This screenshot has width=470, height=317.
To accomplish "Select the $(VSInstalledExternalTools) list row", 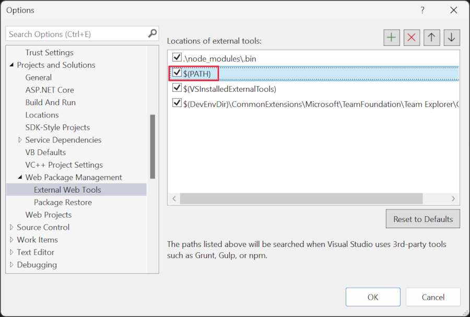I will point(313,89).
